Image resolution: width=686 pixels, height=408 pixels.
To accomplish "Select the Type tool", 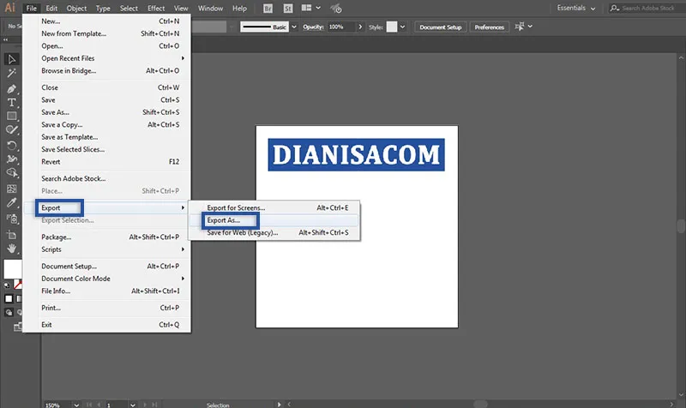I will (12, 102).
